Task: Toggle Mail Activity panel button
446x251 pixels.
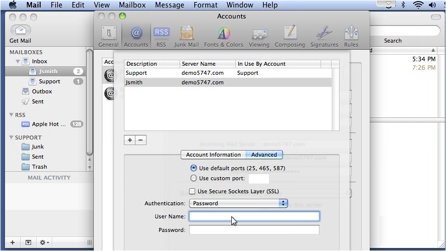Action: [28, 242]
